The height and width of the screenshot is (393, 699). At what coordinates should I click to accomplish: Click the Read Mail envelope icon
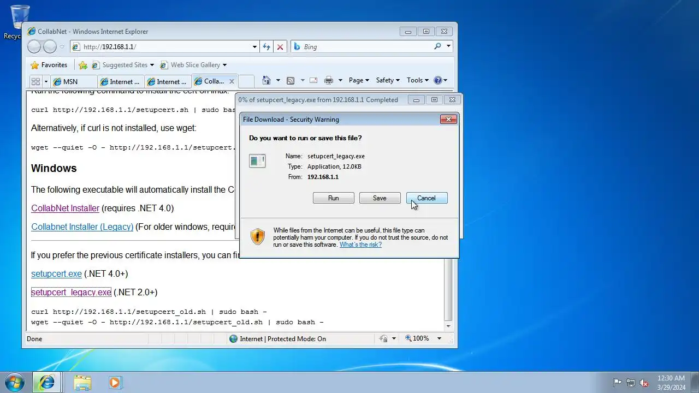(313, 80)
